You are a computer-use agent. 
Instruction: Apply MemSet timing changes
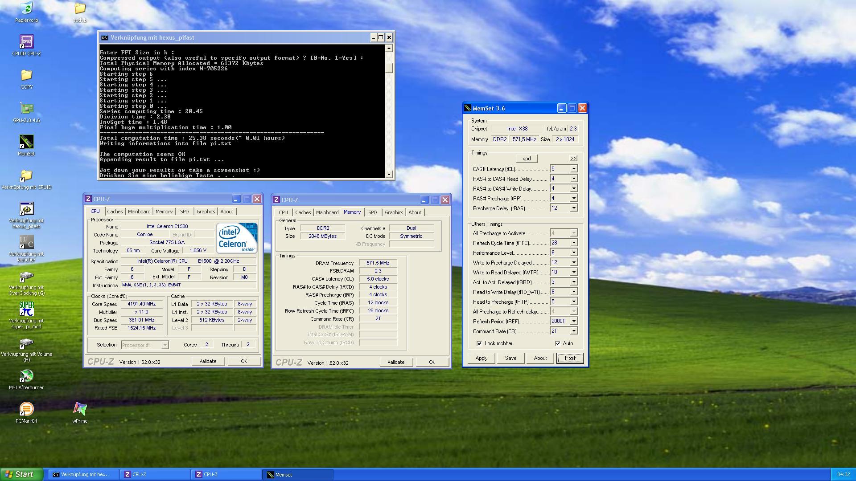tap(481, 358)
